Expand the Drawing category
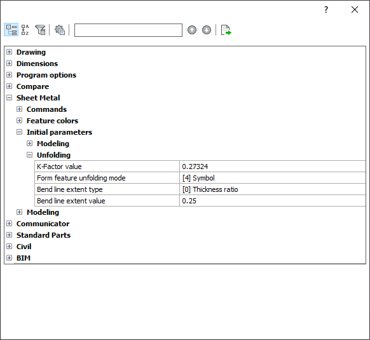 (x=9, y=52)
